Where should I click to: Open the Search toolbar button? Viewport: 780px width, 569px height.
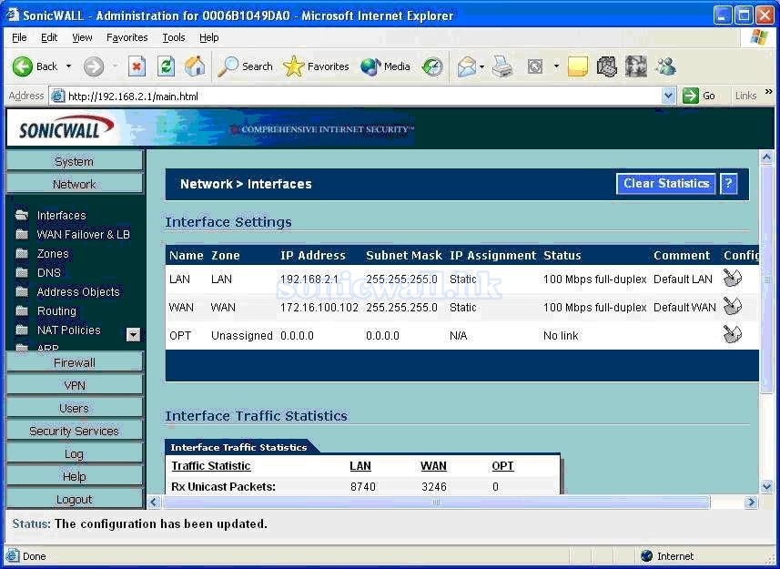click(x=245, y=66)
